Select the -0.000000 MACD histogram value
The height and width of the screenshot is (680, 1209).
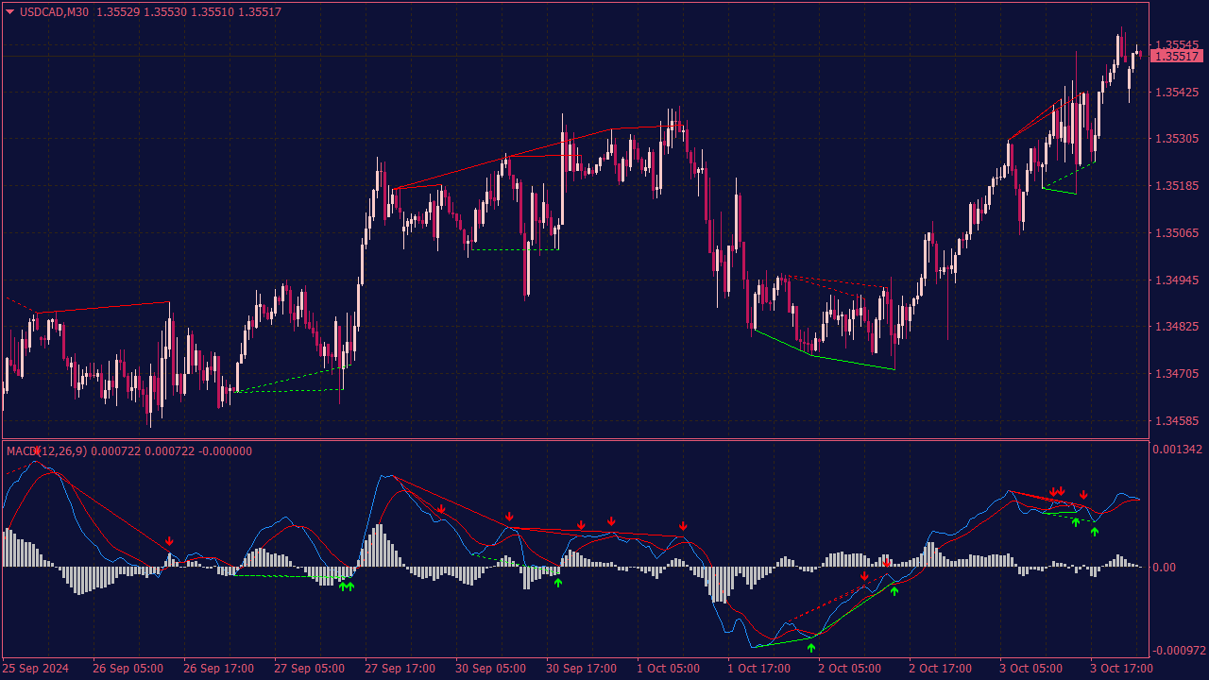click(224, 451)
